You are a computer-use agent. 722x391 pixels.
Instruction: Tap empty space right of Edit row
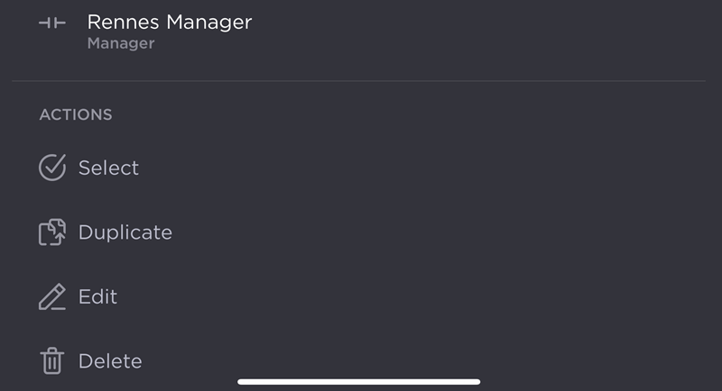451,297
